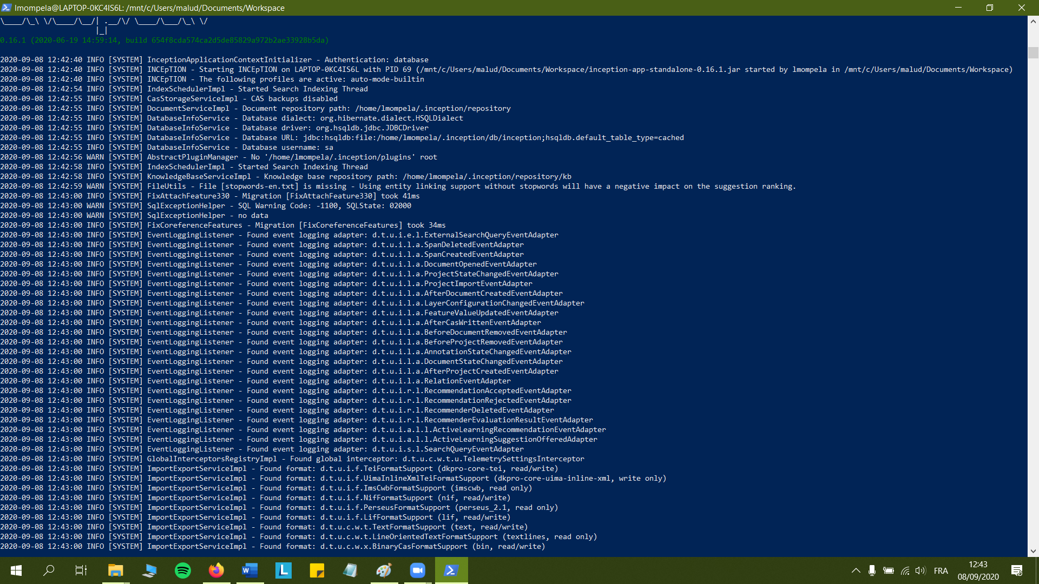Open taskbar search magnifier
1039x584 pixels.
[49, 570]
